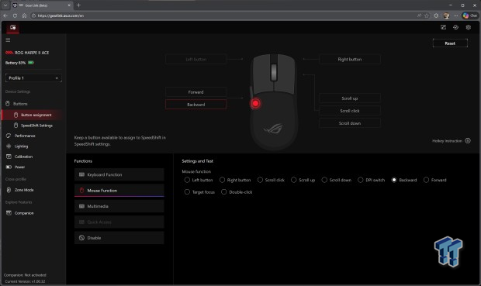Screen dimensions: 481x286
Task: Click the Battery 83% status text
Action: (16, 63)
